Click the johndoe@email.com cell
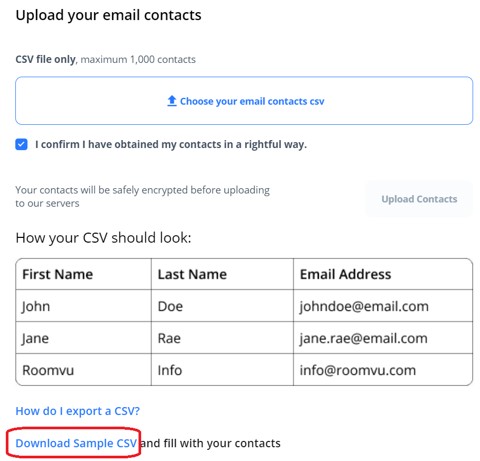The image size is (480, 461). (364, 306)
